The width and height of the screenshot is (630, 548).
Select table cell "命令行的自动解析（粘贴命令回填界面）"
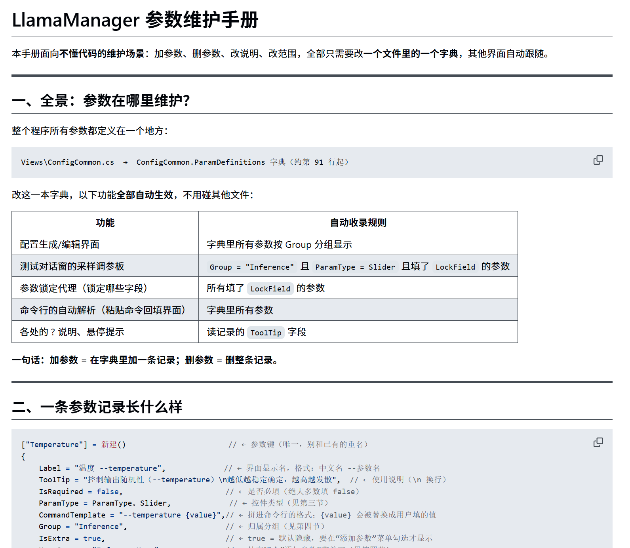coord(105,310)
